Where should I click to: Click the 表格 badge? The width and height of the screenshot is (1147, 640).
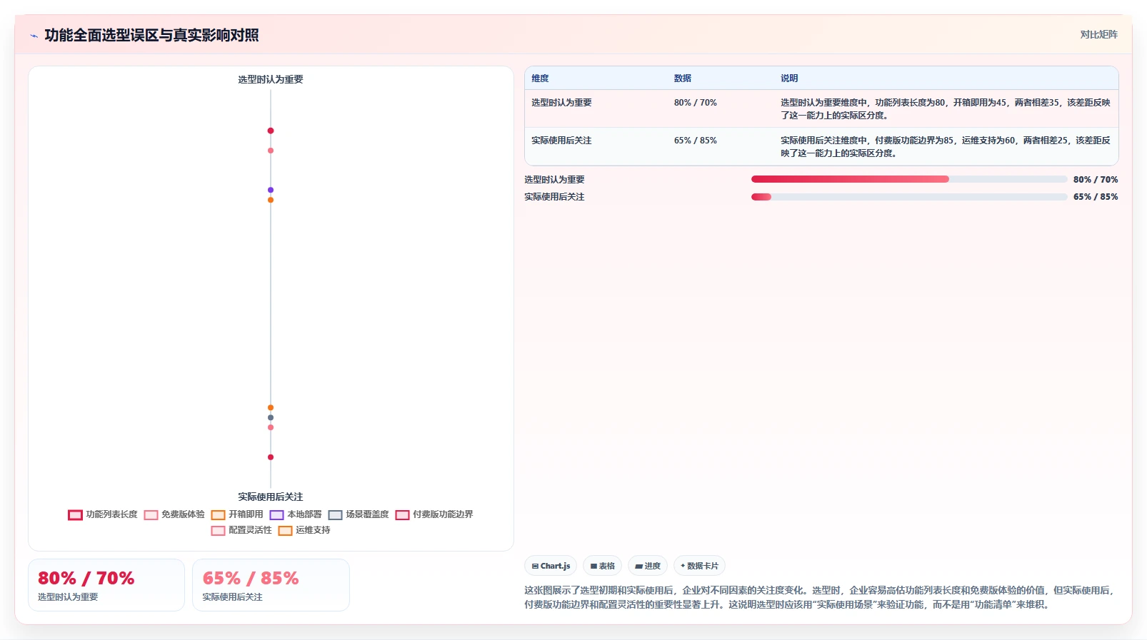(x=603, y=566)
